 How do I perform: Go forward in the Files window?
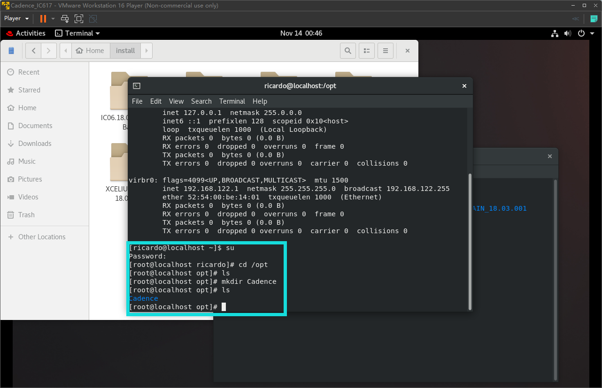tap(49, 51)
